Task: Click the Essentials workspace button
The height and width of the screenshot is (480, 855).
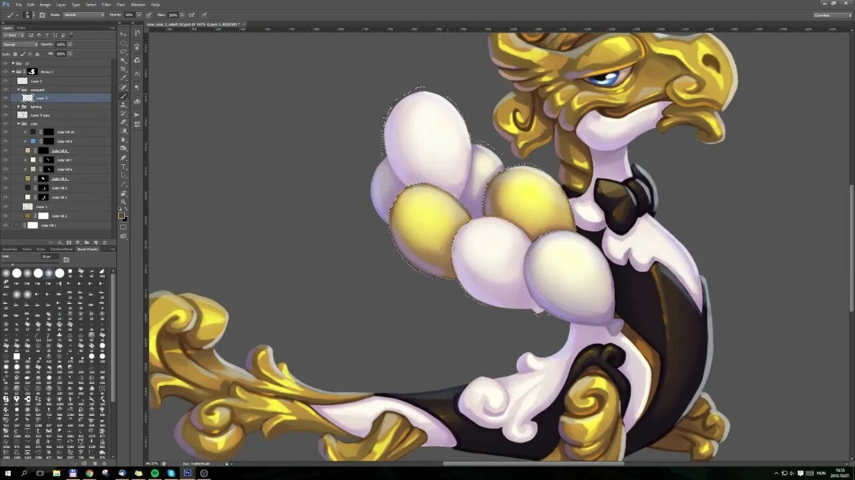Action: point(832,15)
